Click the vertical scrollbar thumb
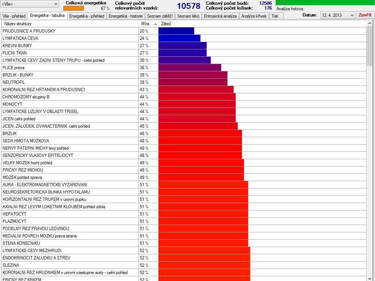Image resolution: width=375 pixels, height=281 pixels. (x=370, y=46)
